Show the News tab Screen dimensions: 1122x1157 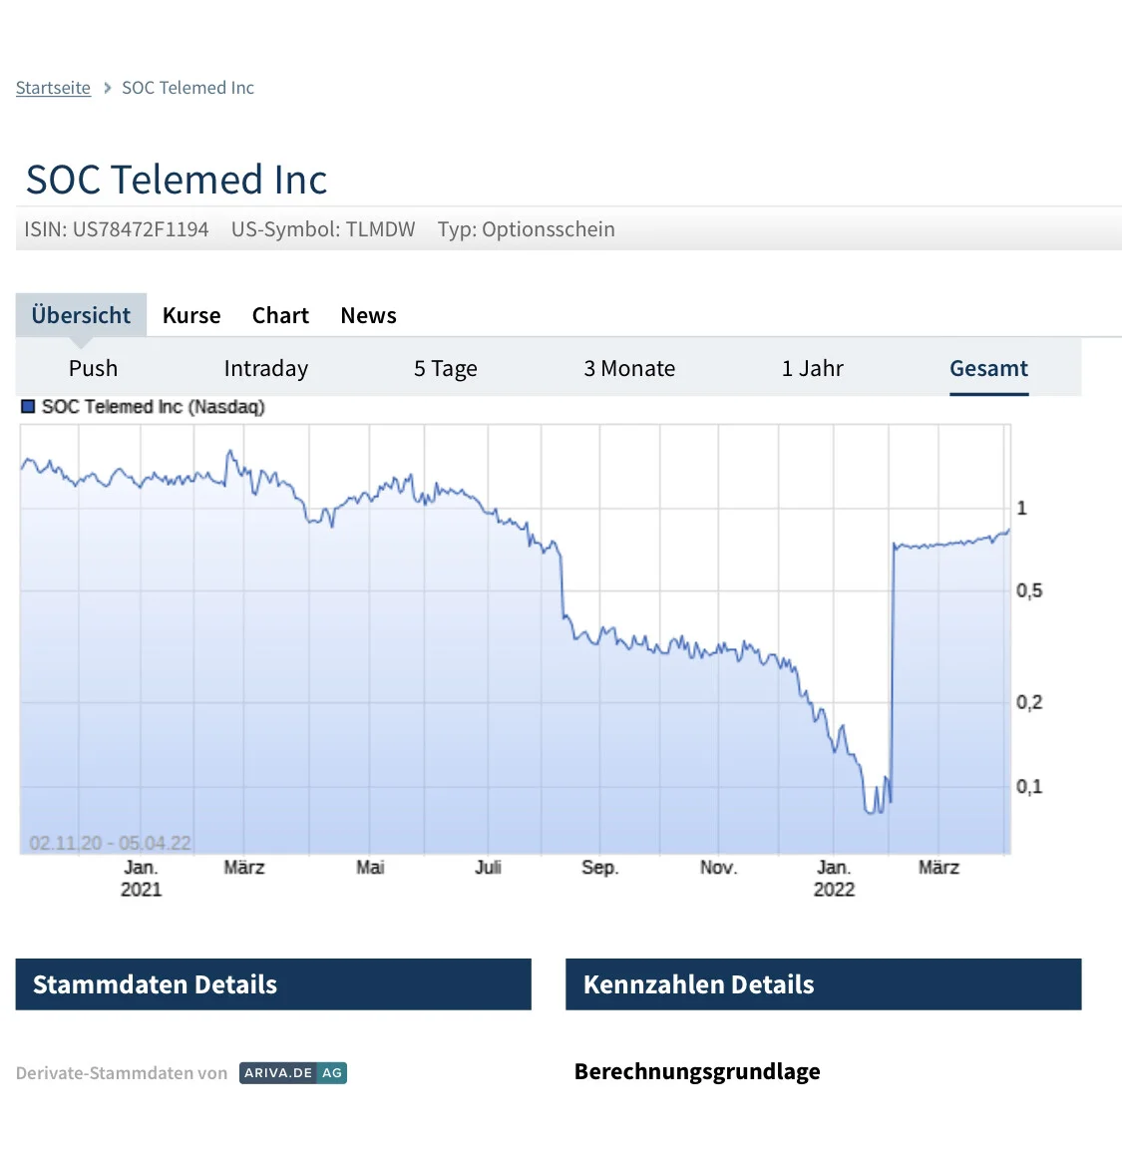[369, 315]
